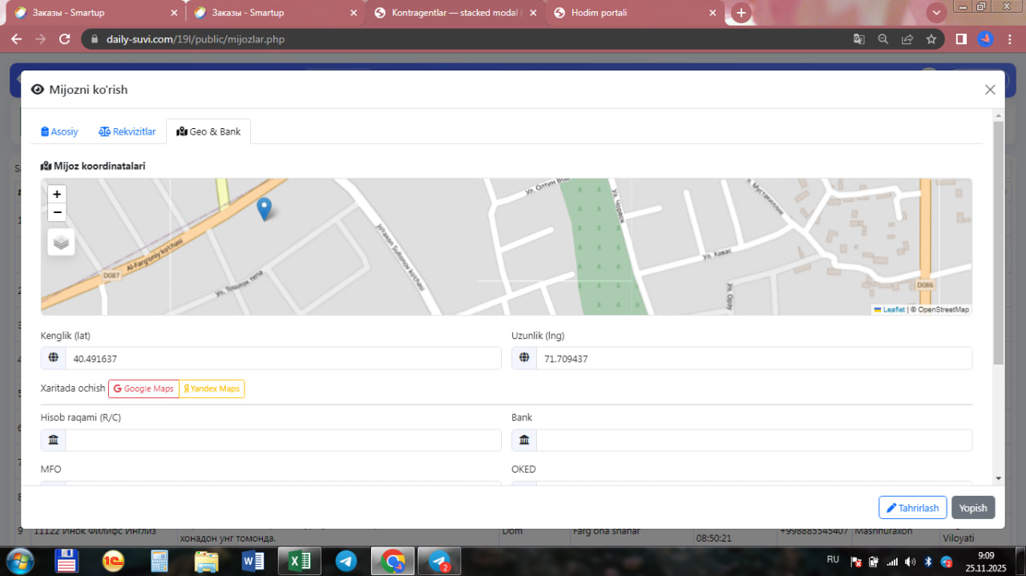Switch to the Asosiy tab
Viewport: 1026px width, 576px height.
click(x=59, y=131)
